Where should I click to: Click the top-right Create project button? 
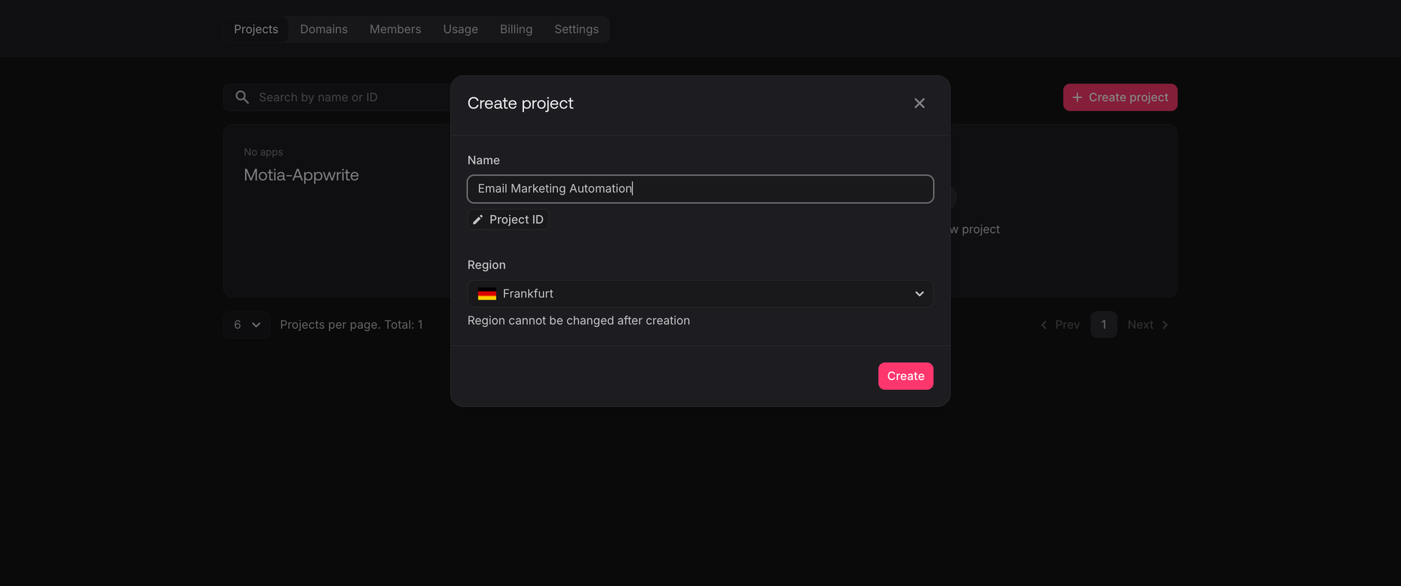coord(1119,97)
